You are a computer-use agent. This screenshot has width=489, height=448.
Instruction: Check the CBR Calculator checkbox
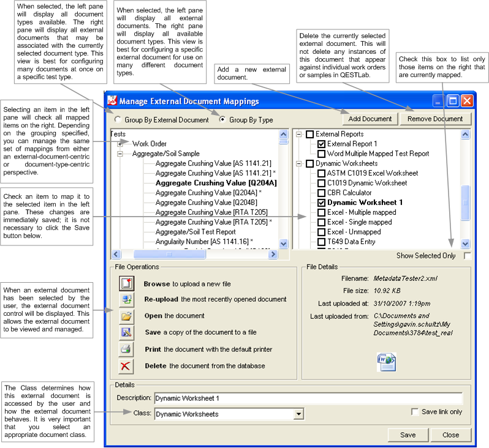click(322, 193)
